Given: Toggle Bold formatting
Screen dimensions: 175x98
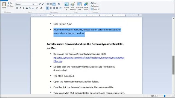Looking at the screenshot, I should coord(17,8).
